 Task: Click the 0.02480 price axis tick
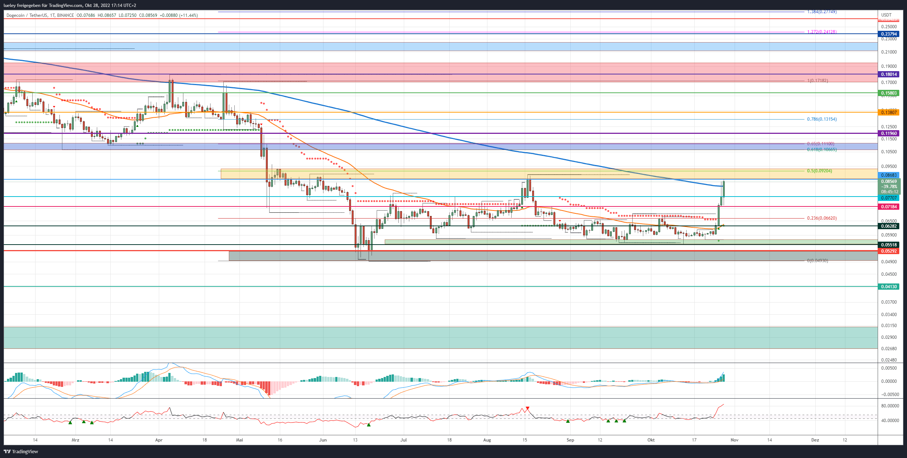[x=889, y=360]
